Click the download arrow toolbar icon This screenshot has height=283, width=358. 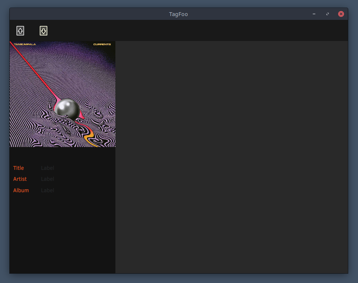tap(44, 31)
